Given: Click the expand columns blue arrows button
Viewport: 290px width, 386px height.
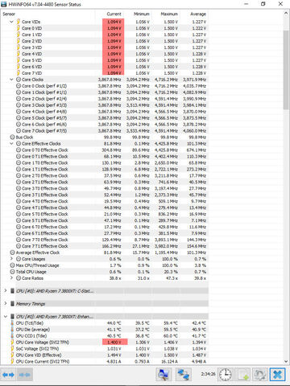Looking at the screenshot, I should pos(8,375).
